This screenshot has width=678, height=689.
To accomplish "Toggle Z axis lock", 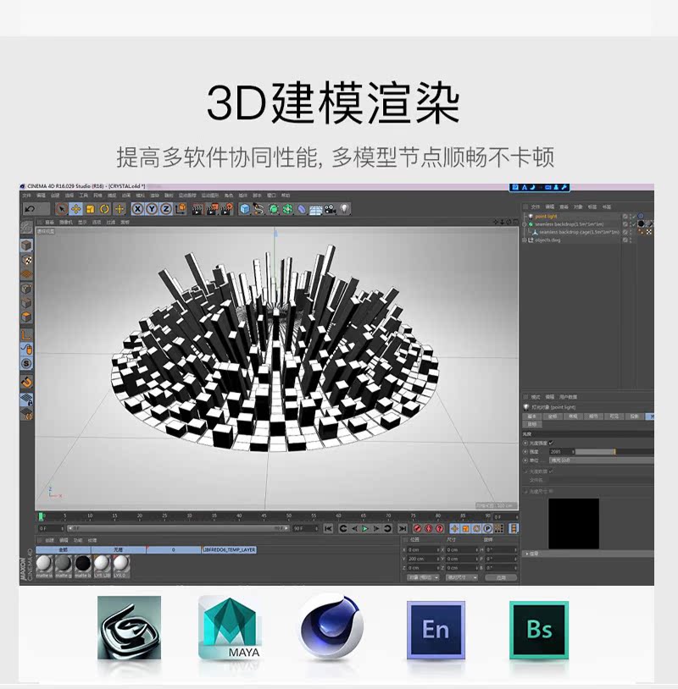I will tap(166, 209).
